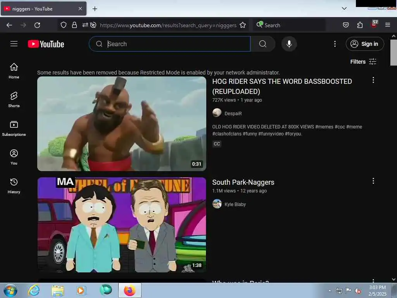Screen dimensions: 397x298
Task: Click the autoplay blocked icon in the address bar
Action: (93, 25)
